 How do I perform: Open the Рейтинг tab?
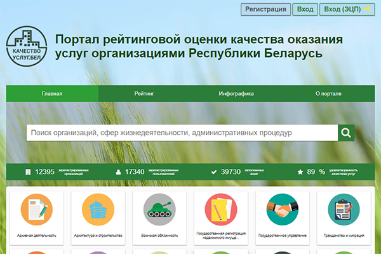click(144, 93)
